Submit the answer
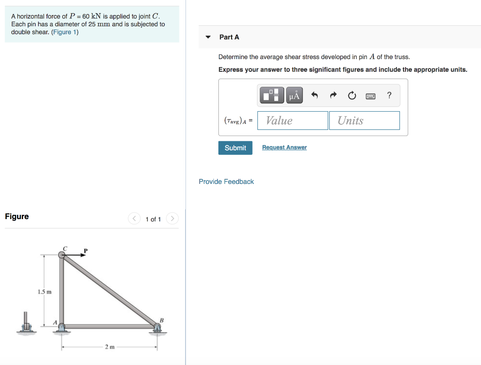 235,147
